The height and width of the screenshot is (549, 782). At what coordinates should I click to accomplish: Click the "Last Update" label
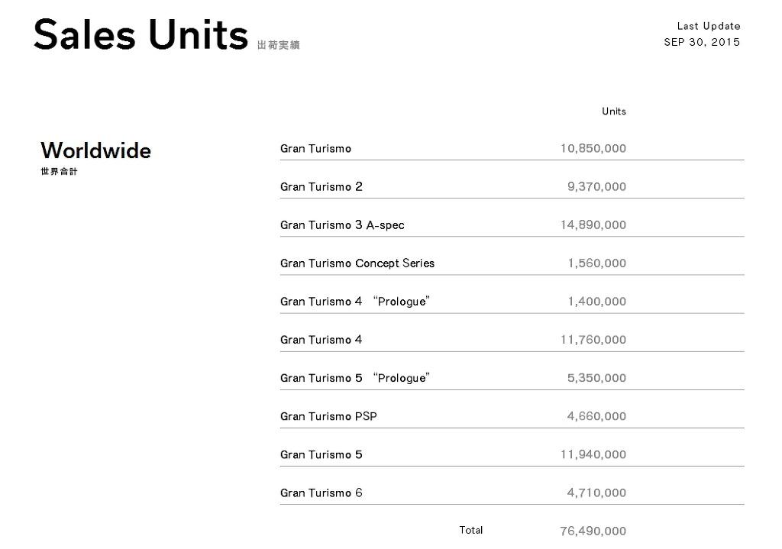[x=708, y=26]
